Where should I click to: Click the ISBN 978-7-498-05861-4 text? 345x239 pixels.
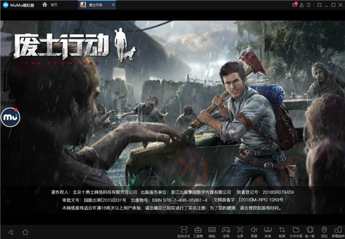179,200
